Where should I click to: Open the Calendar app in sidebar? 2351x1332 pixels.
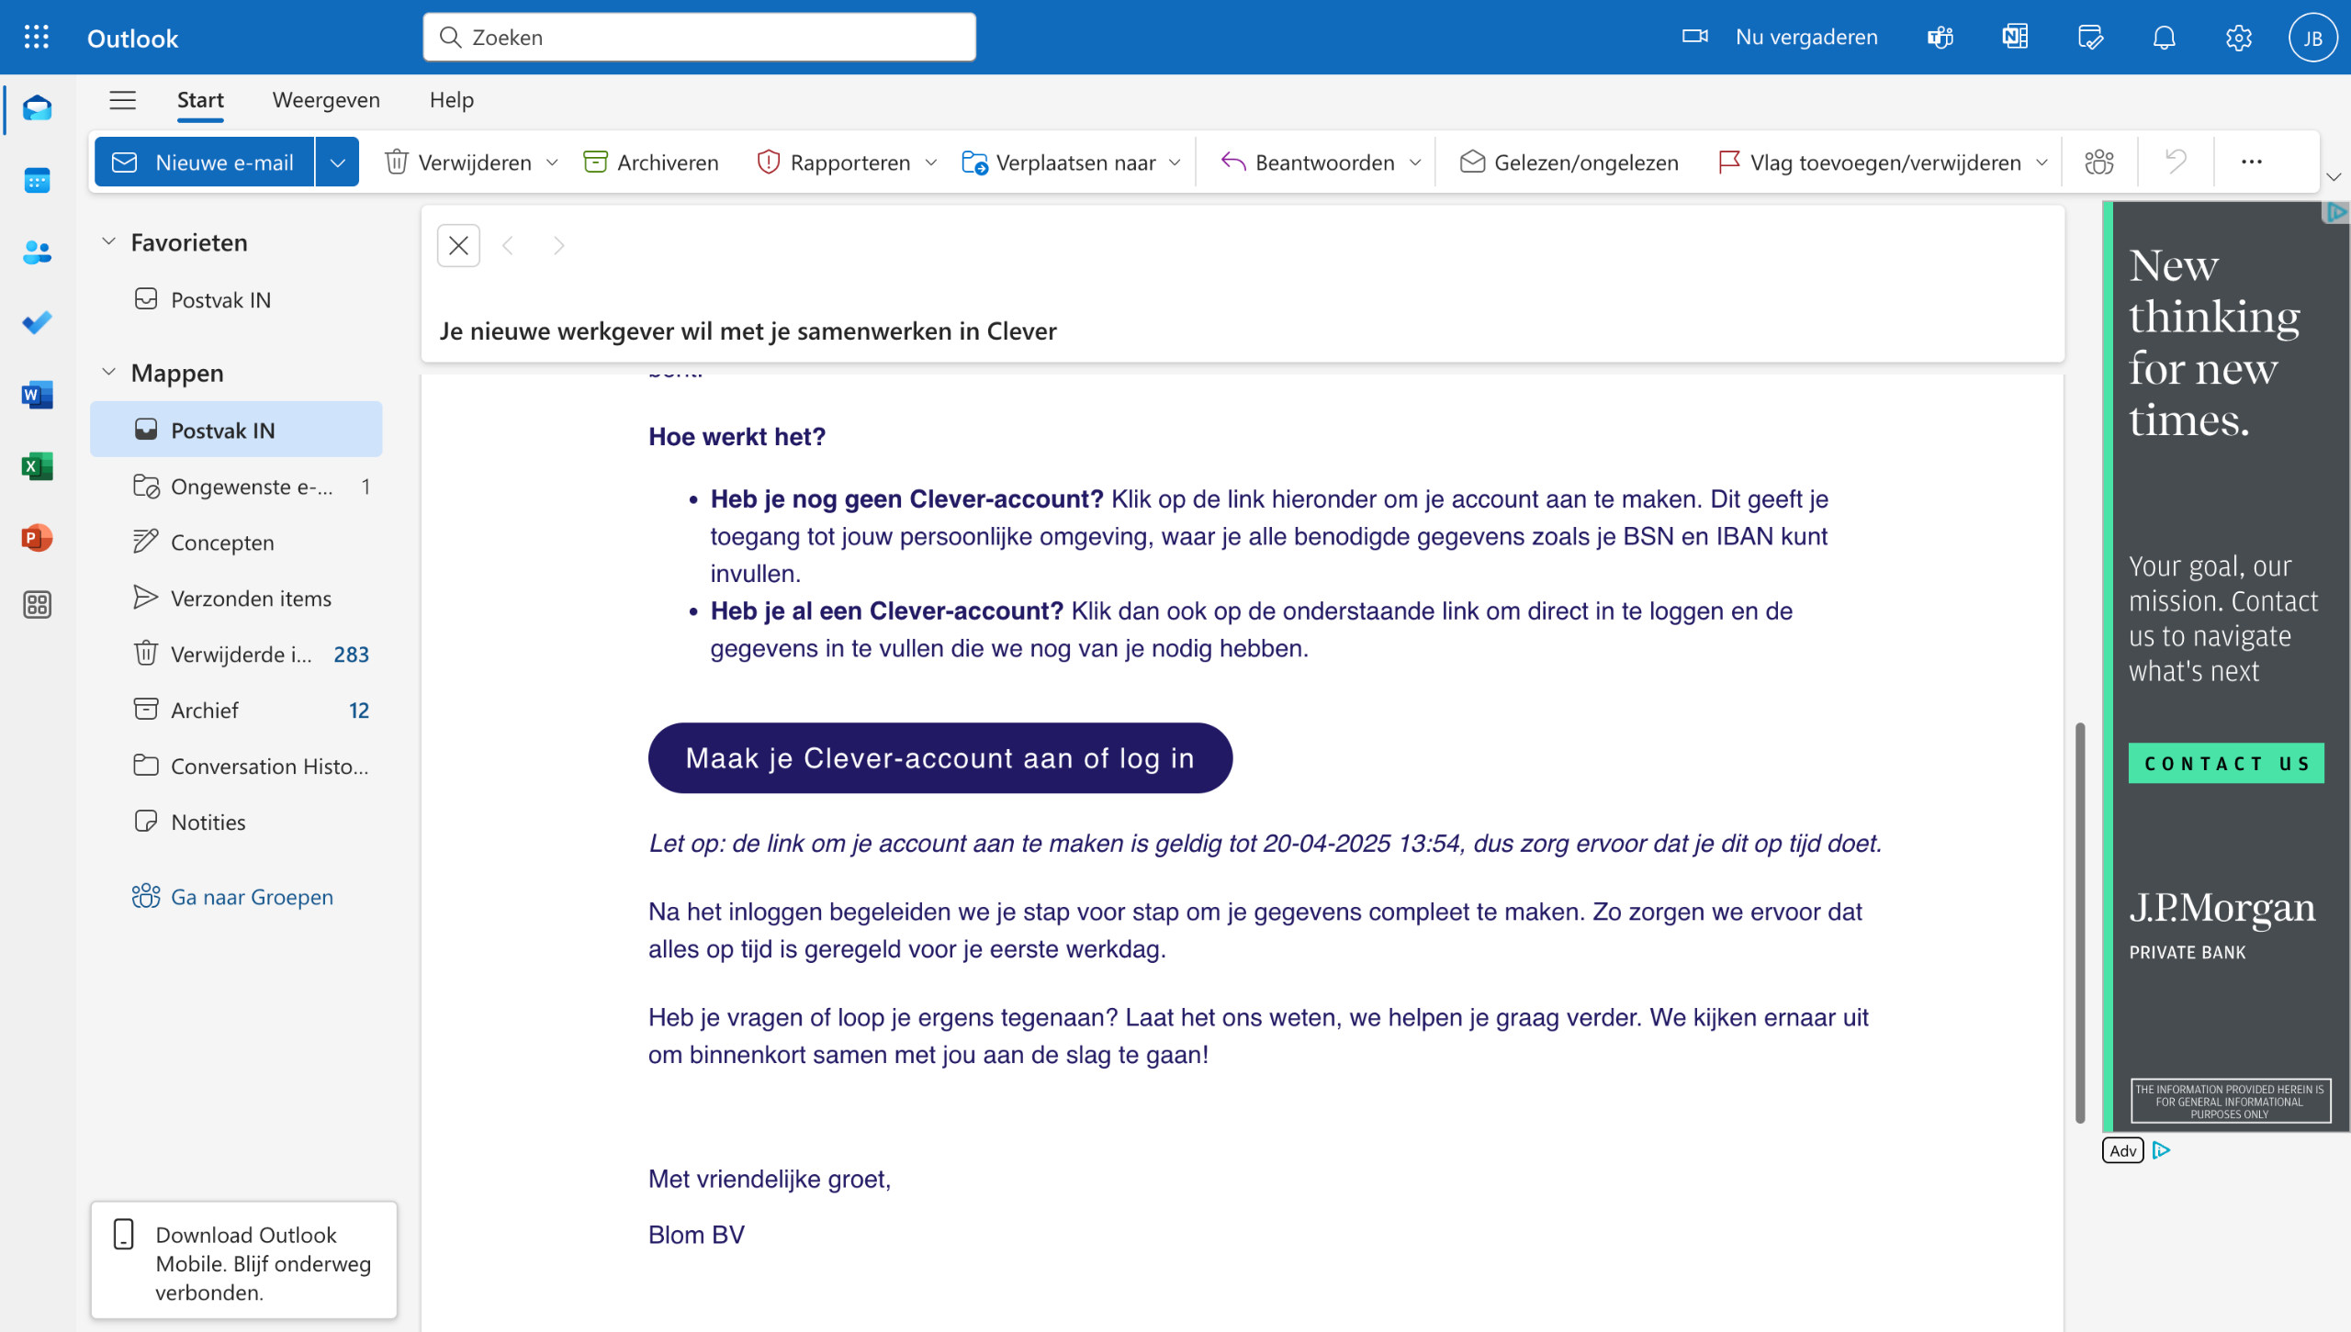pyautogui.click(x=37, y=181)
